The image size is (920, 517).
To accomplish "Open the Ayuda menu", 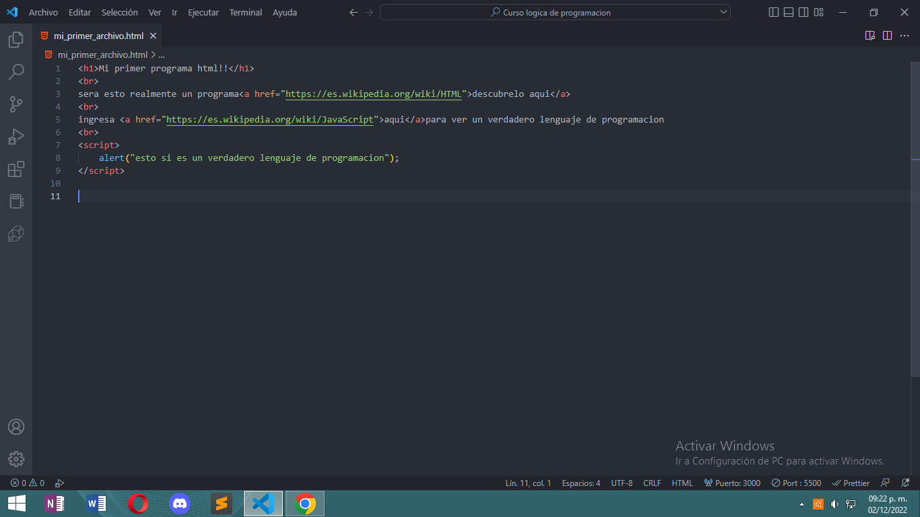I will tap(285, 12).
